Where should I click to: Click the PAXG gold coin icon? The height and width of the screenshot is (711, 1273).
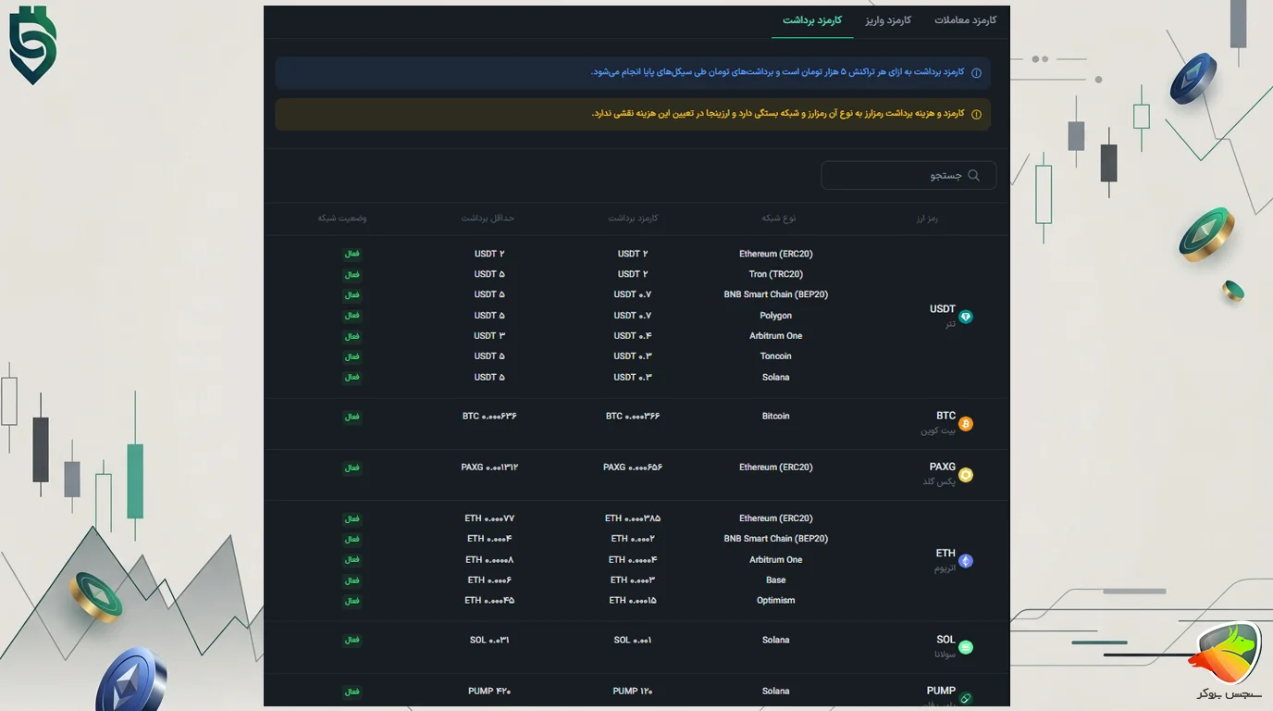click(x=966, y=475)
